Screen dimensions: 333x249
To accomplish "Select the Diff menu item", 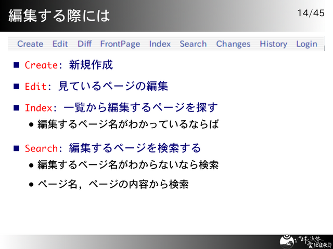I will point(84,44).
